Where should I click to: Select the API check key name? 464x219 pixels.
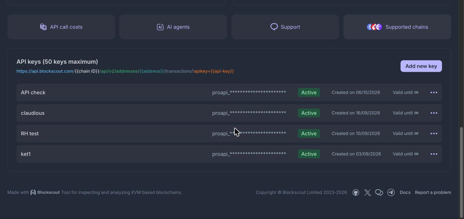coord(33,92)
